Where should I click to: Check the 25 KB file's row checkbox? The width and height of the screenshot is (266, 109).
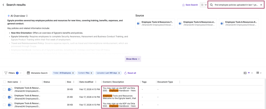4,97
